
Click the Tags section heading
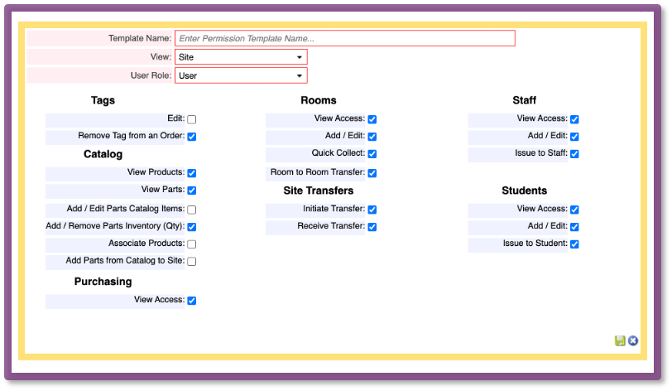click(x=103, y=100)
